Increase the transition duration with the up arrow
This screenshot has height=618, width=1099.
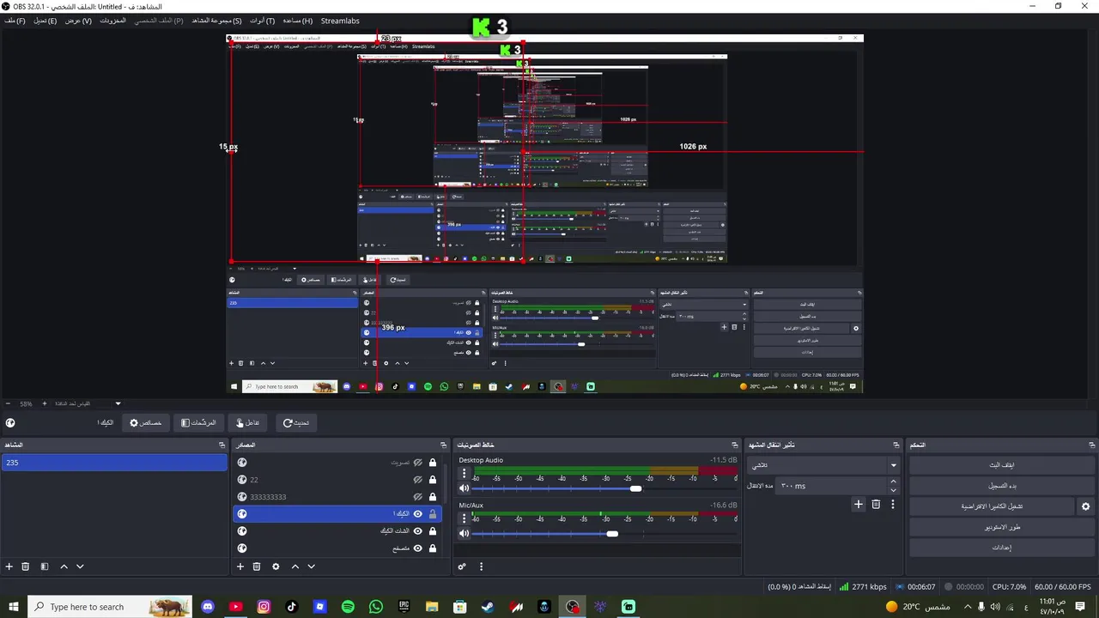pos(893,482)
